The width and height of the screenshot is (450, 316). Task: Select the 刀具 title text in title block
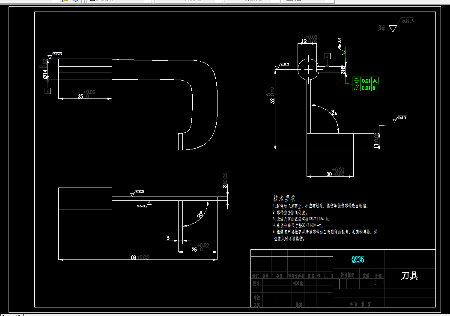click(409, 275)
